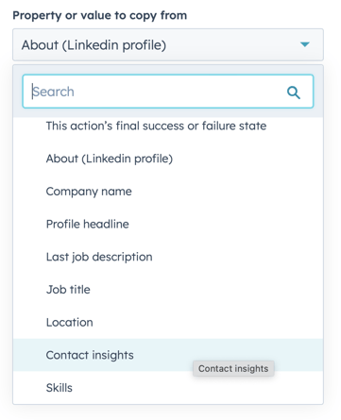Click the dropdown caret arrow icon
Image resolution: width=341 pixels, height=420 pixels.
pyautogui.click(x=305, y=44)
